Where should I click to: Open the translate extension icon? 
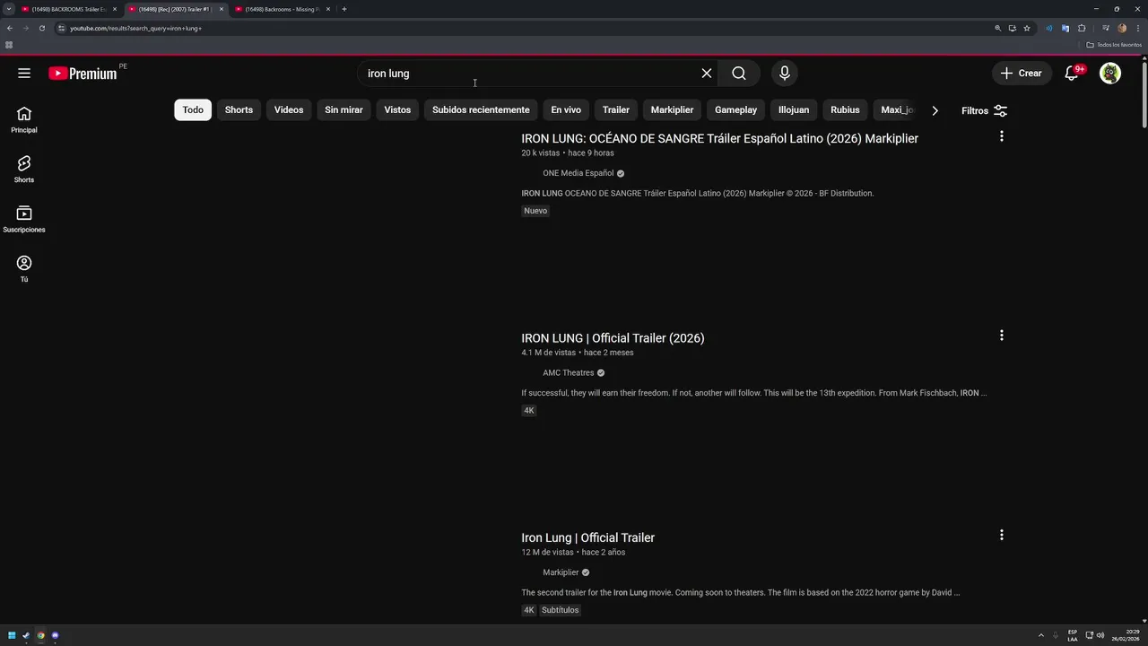pyautogui.click(x=1065, y=28)
